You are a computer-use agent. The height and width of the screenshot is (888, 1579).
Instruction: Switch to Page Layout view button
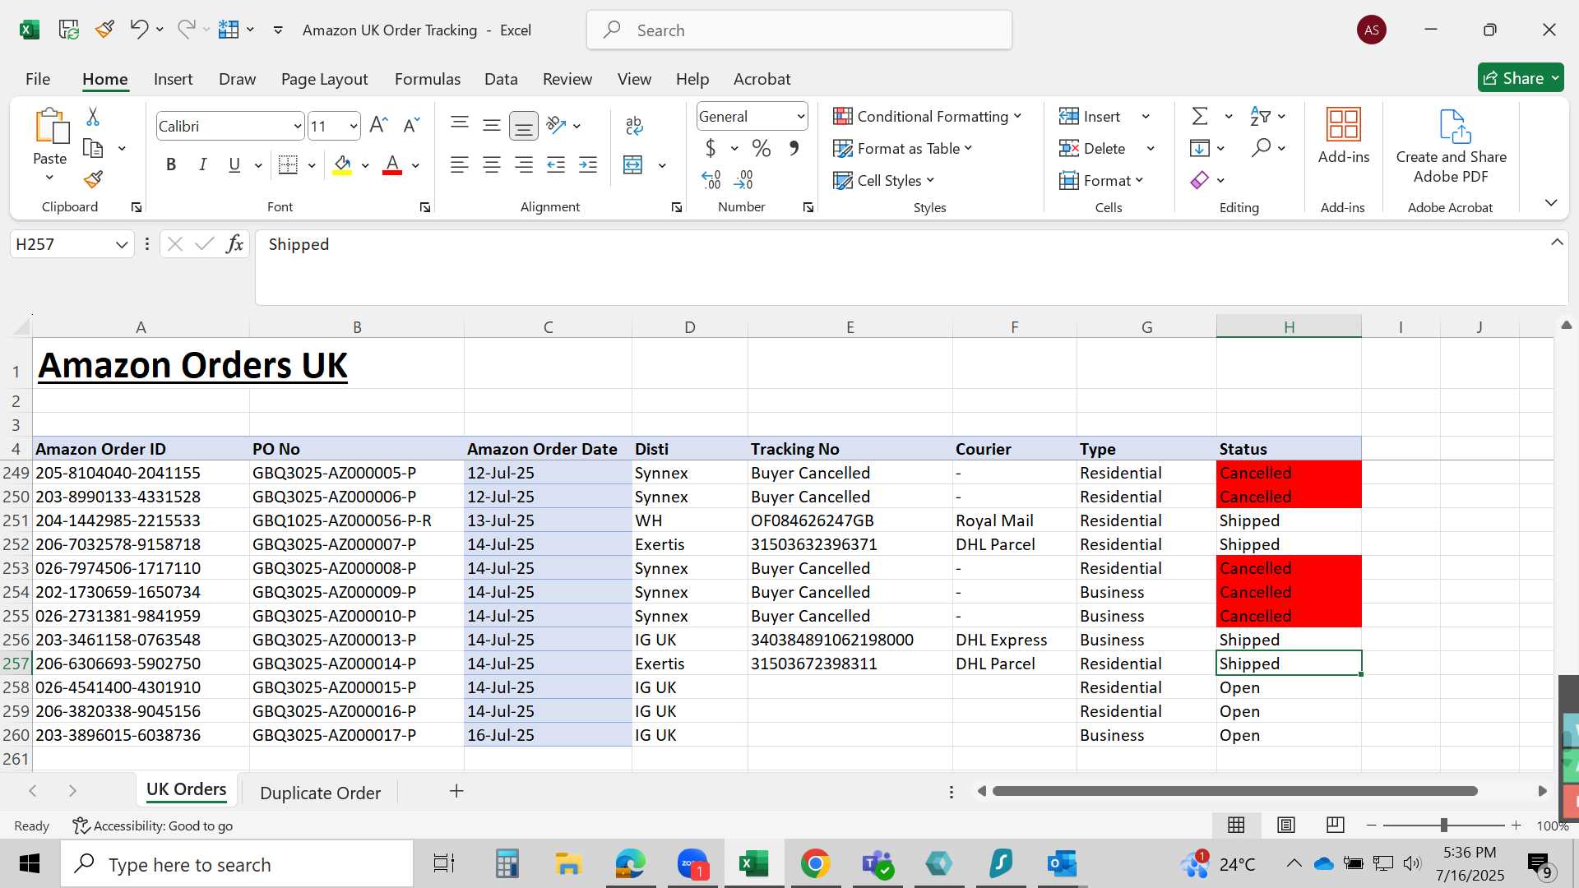coord(1286,825)
